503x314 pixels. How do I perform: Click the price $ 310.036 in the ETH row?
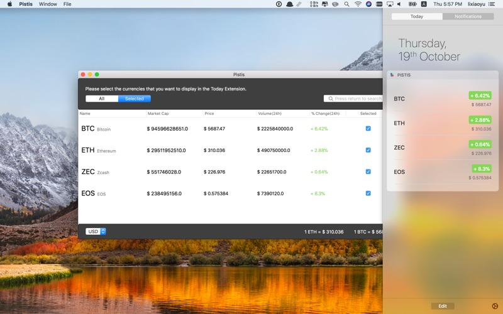[214, 150]
